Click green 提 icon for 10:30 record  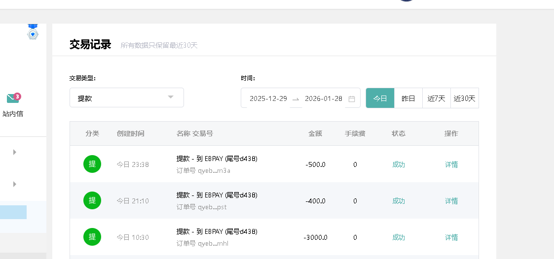point(92,237)
